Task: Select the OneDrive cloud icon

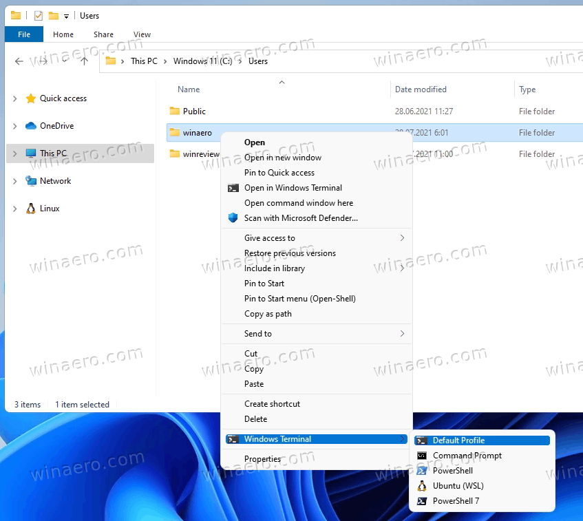Action: pyautogui.click(x=30, y=126)
